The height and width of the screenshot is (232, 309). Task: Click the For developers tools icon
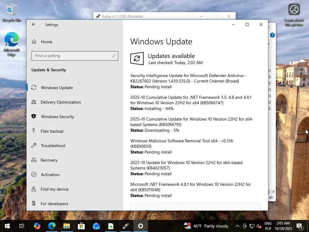34,203
